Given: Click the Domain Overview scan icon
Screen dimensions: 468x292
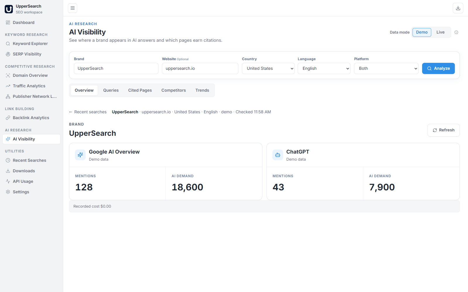Looking at the screenshot, I should (x=8, y=75).
